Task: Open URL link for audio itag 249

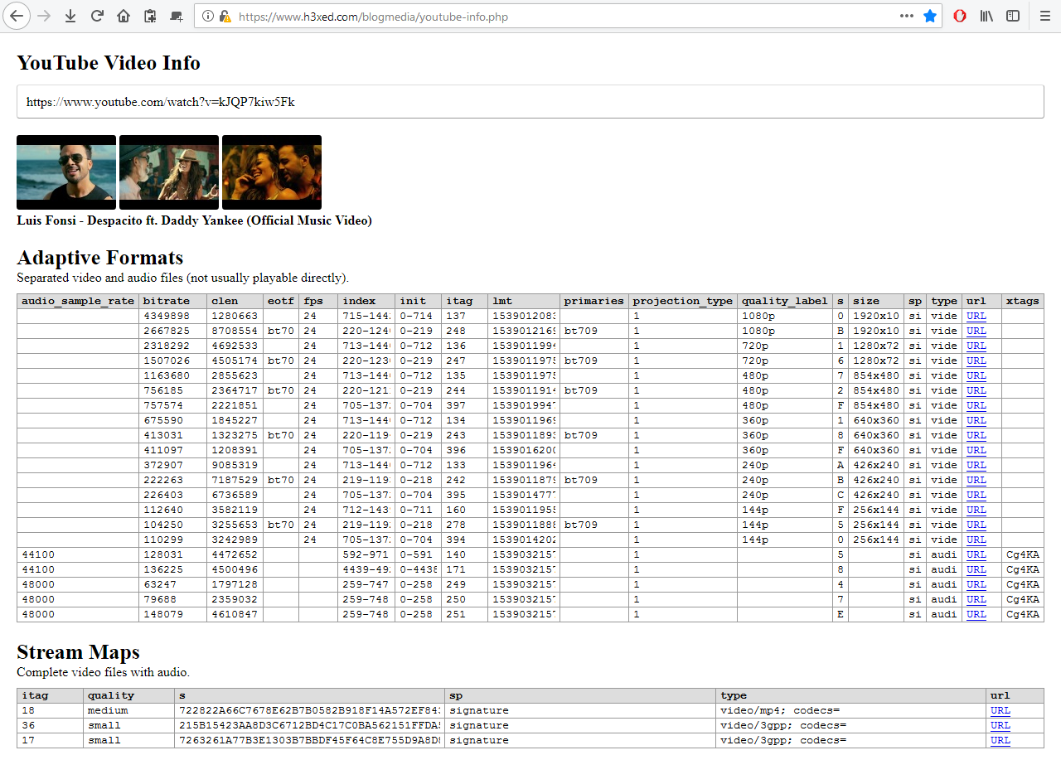Action: [976, 584]
